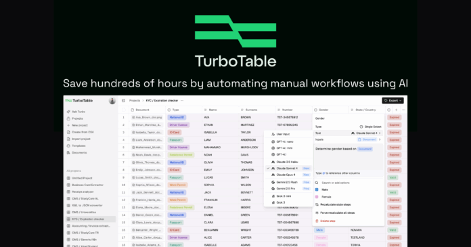
Task: Click the red Delete step trash icon
Action: pos(317,221)
